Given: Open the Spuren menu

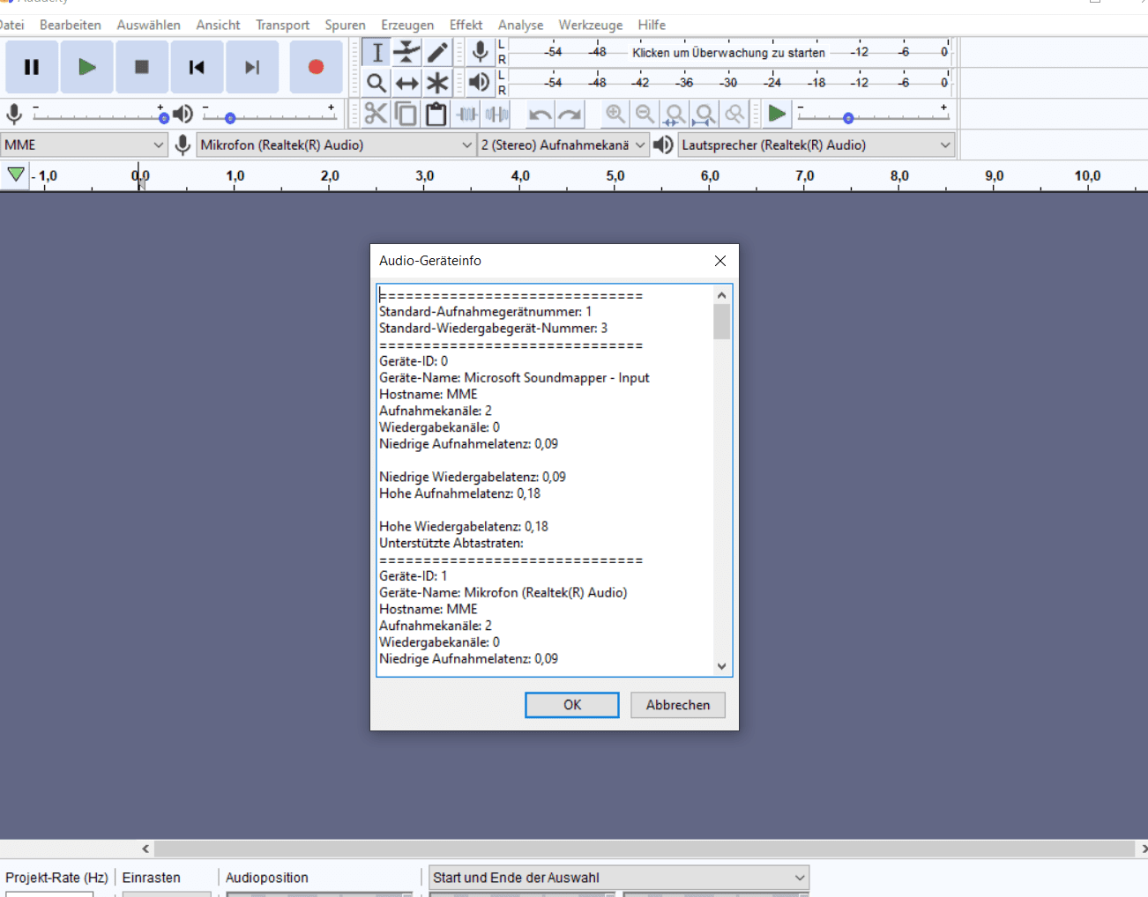Looking at the screenshot, I should [346, 25].
